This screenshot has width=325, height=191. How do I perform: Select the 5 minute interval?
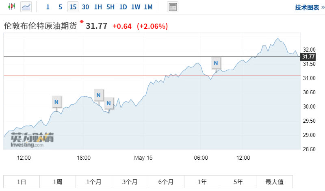[x=60, y=7]
